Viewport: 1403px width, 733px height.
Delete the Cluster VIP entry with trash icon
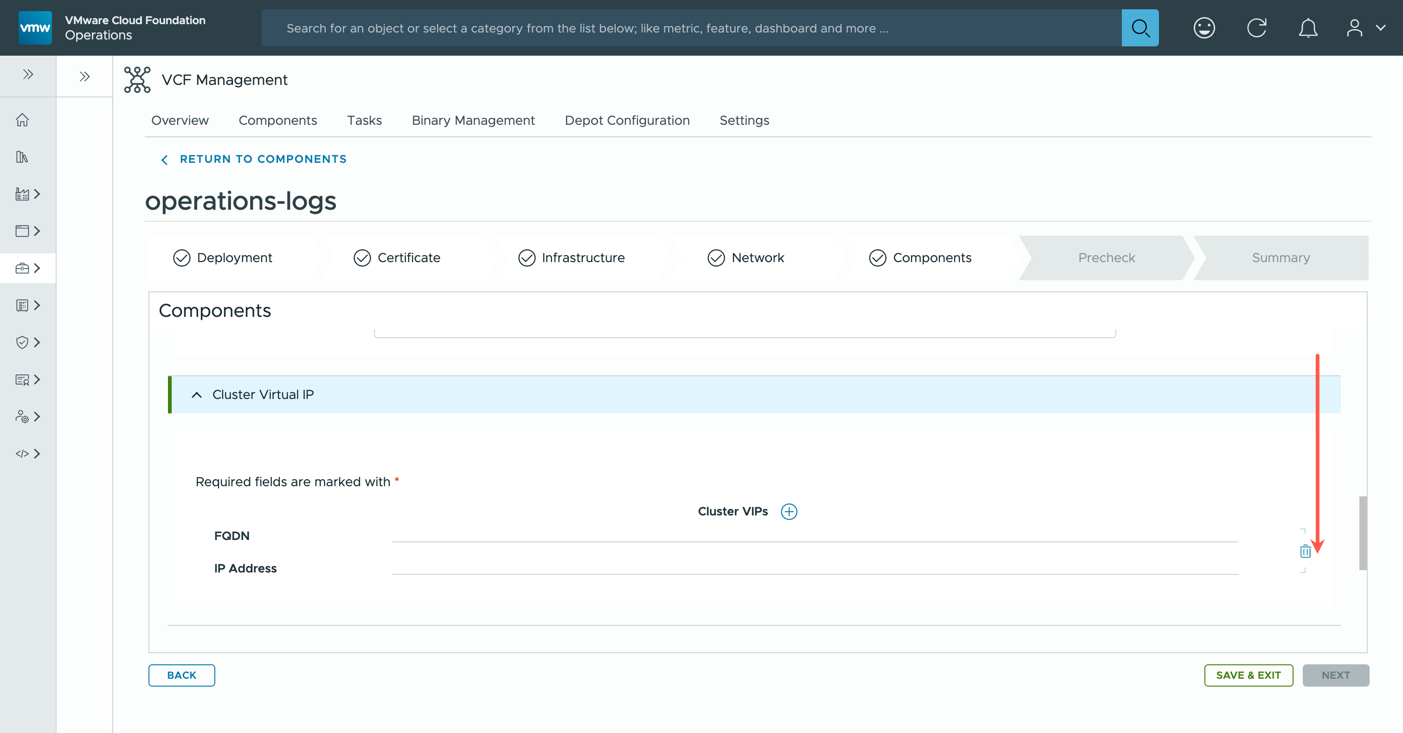pyautogui.click(x=1305, y=552)
